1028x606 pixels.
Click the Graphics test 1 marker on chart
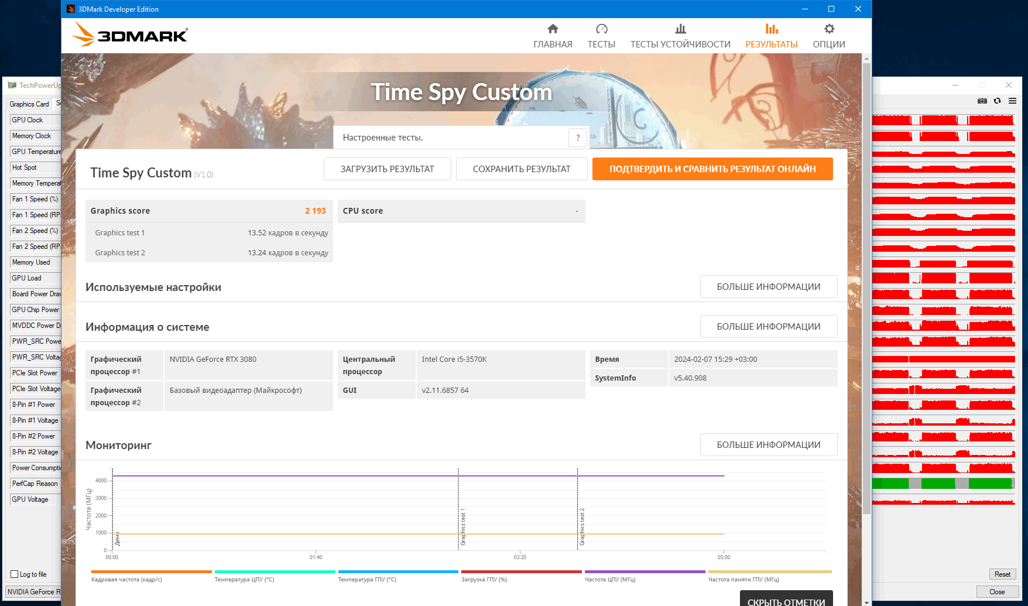click(462, 527)
